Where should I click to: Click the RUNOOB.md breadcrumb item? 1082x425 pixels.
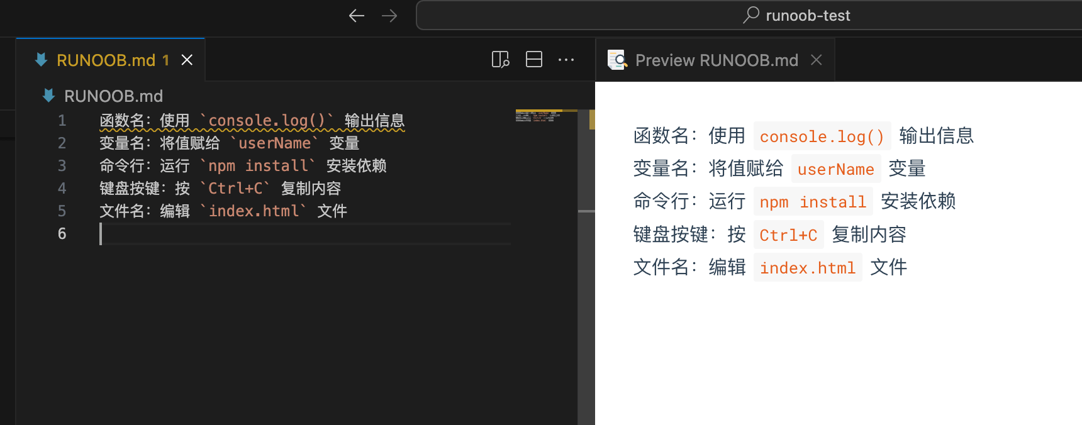pos(113,96)
